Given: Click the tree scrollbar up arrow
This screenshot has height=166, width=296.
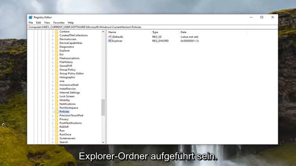Looking at the screenshot, I should click(x=103, y=32).
